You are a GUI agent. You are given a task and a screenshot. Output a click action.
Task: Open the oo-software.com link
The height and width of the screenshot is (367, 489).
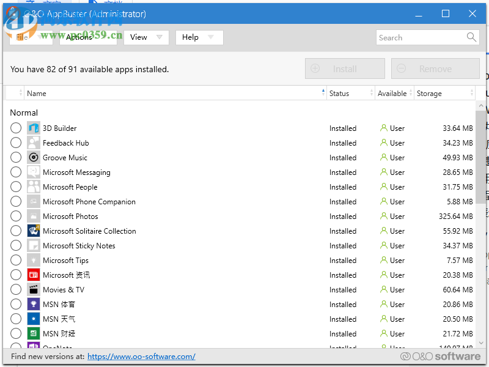(141, 357)
